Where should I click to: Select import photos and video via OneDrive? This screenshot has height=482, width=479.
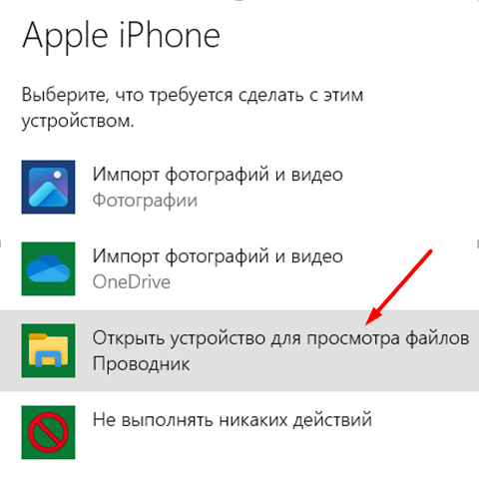pos(239,268)
